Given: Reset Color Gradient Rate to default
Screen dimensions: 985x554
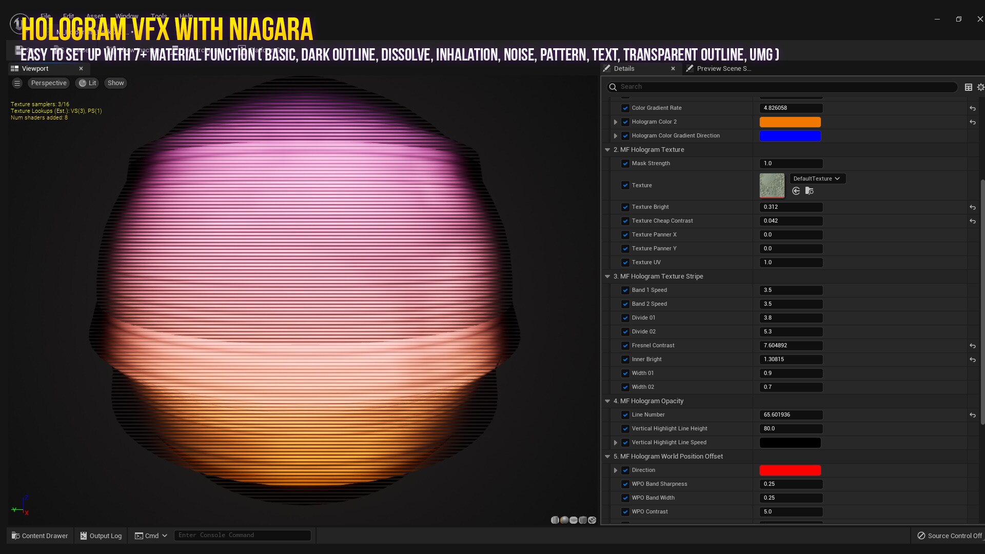Looking at the screenshot, I should [x=972, y=108].
